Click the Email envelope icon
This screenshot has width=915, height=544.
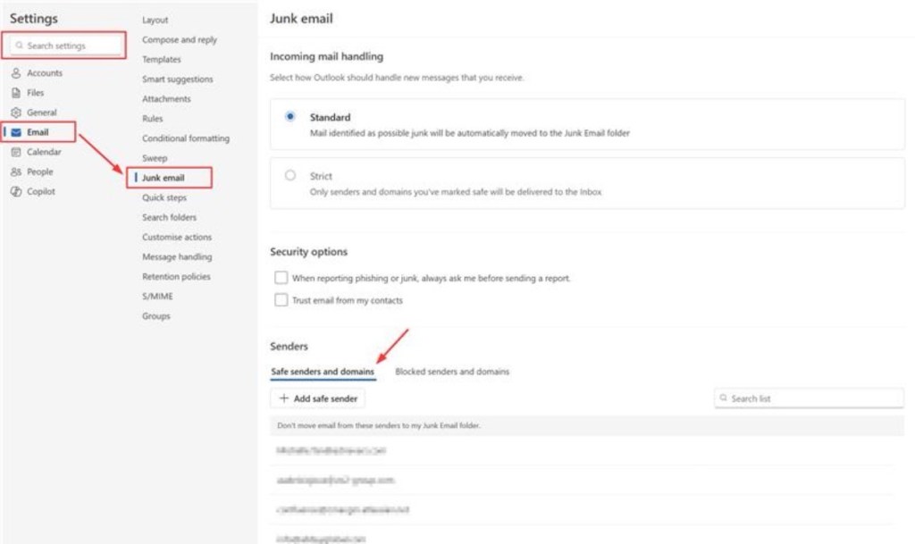[x=16, y=132]
